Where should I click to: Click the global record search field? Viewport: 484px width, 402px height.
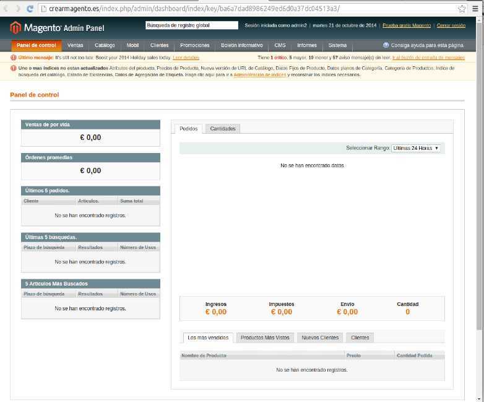[191, 25]
